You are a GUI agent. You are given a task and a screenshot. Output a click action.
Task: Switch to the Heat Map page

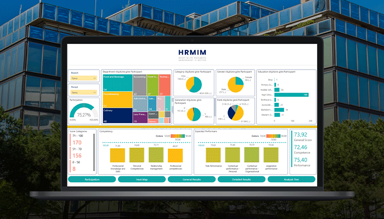(x=142, y=179)
